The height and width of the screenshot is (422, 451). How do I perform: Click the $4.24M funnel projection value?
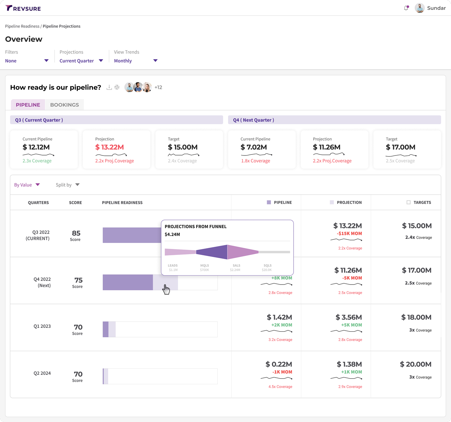[x=172, y=234]
